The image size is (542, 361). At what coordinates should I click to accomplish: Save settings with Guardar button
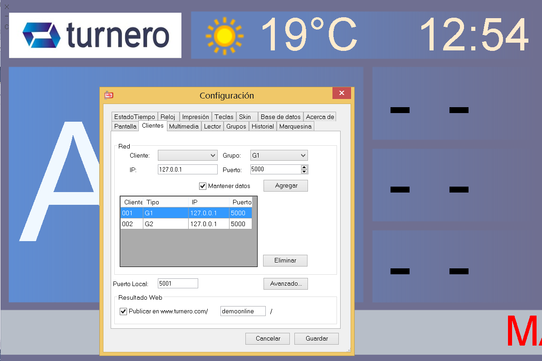click(317, 339)
